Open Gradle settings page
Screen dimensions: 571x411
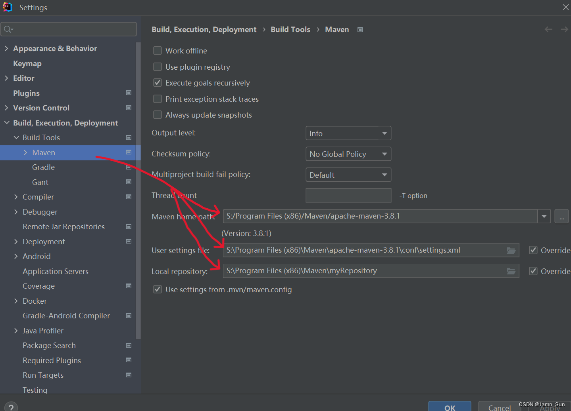click(44, 167)
